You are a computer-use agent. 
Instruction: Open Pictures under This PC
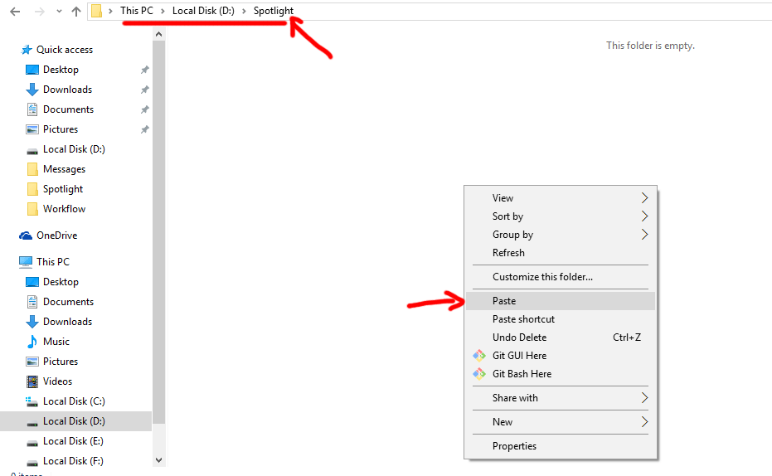click(60, 362)
